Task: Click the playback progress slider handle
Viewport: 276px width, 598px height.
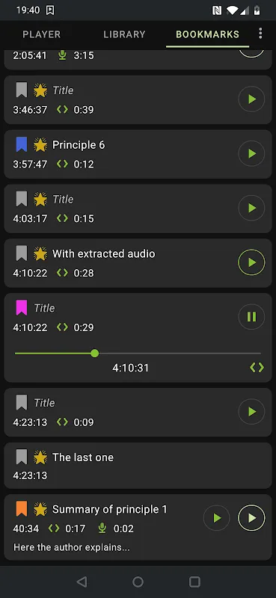Action: (x=95, y=354)
